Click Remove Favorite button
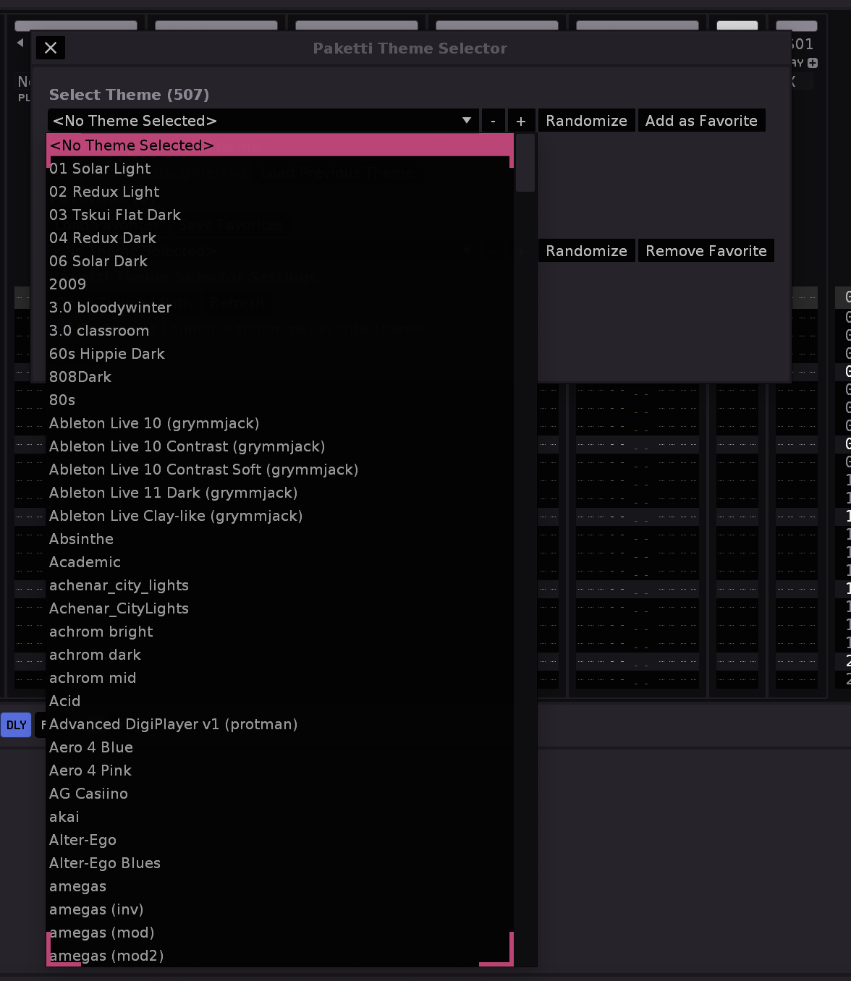The image size is (851, 981). point(706,251)
